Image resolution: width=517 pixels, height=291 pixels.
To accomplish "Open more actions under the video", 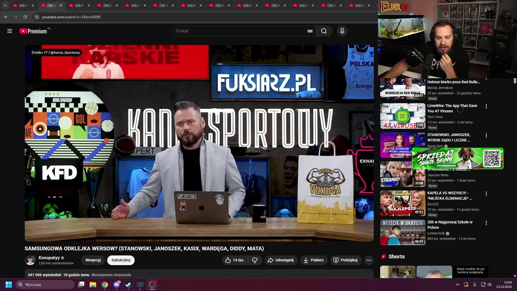I will click(x=369, y=260).
